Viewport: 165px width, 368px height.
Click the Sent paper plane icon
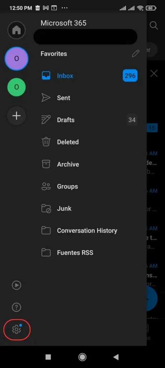(46, 98)
